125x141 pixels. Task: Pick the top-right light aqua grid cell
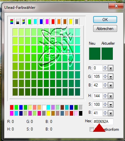point(77,32)
